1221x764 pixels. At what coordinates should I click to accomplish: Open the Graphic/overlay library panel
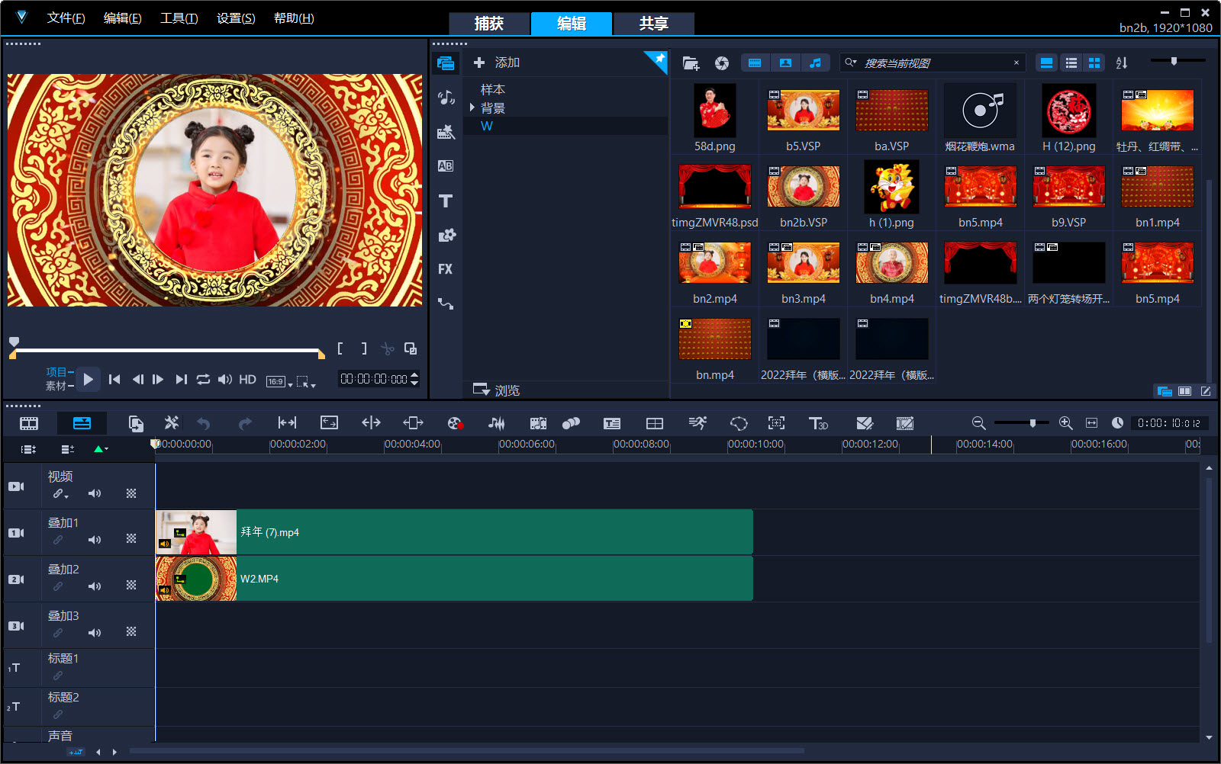click(446, 235)
